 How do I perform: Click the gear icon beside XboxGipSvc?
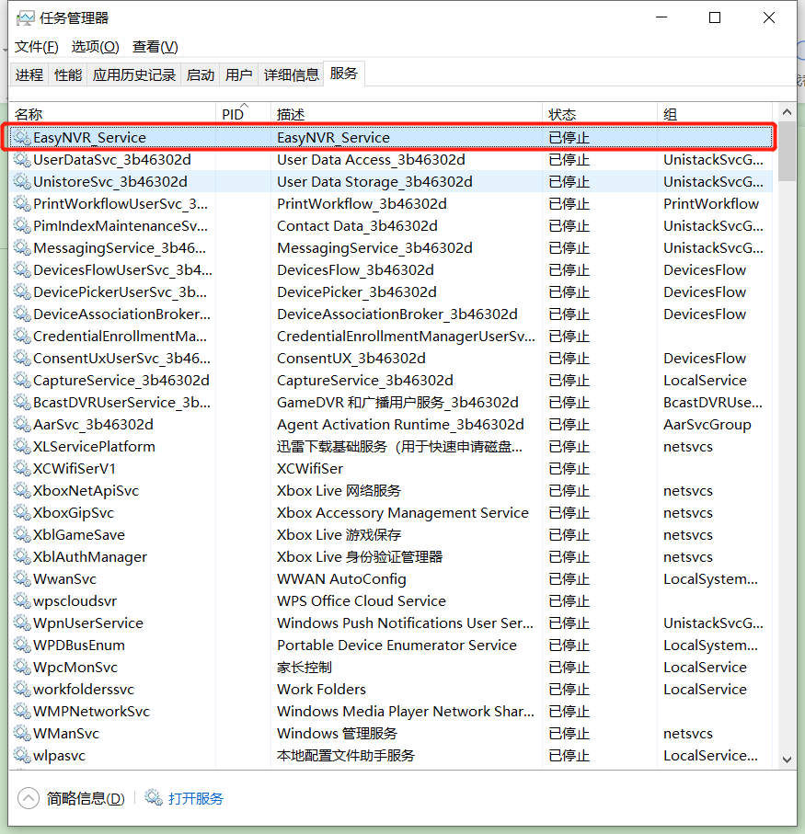(x=22, y=513)
